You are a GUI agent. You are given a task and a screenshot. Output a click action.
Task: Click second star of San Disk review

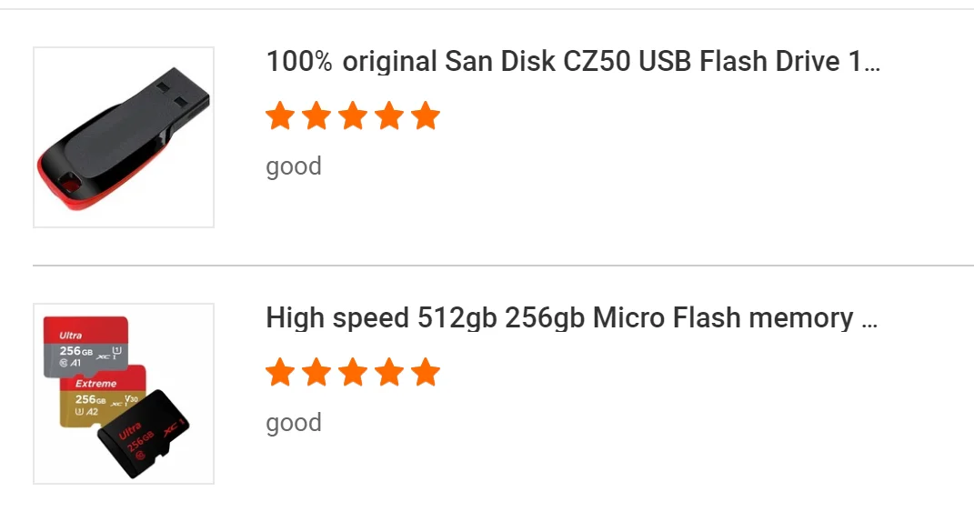[x=316, y=116]
